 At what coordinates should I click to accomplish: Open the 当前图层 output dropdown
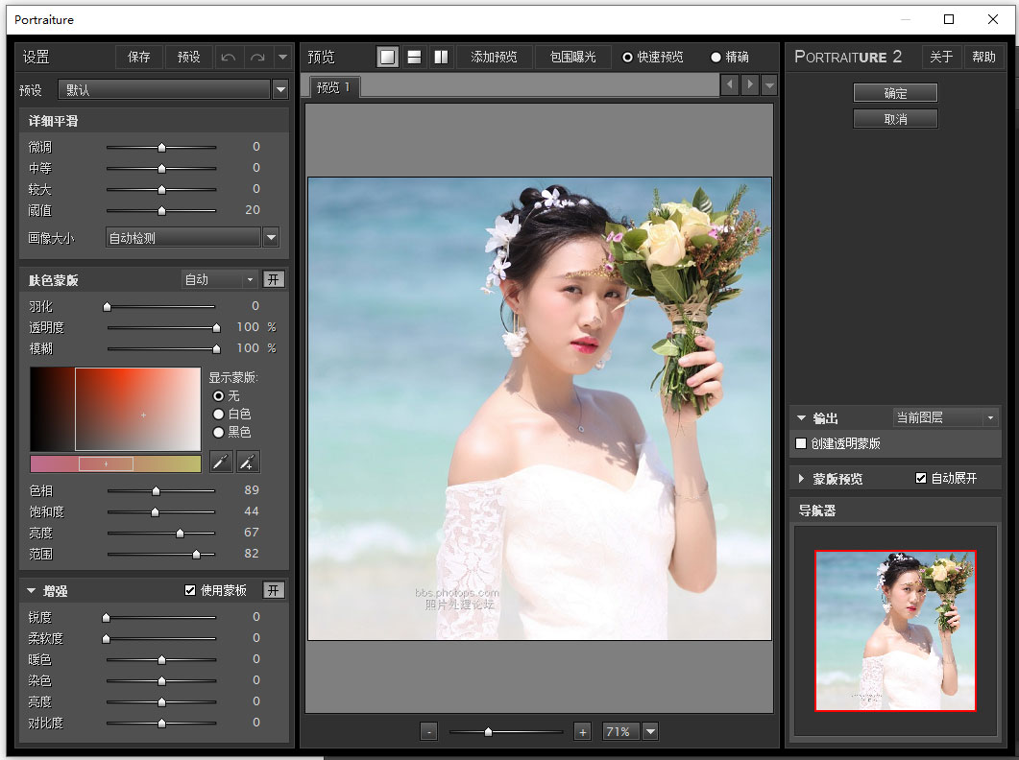993,416
